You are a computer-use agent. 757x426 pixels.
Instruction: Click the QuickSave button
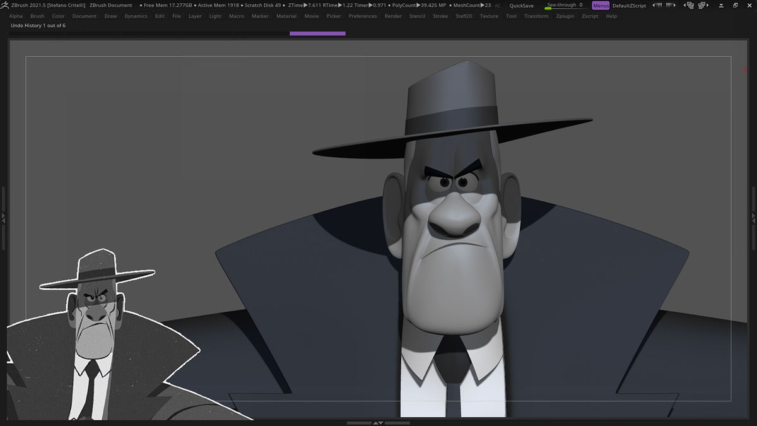[522, 6]
